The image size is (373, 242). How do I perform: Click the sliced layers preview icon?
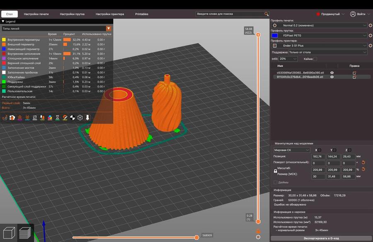pos(25,232)
